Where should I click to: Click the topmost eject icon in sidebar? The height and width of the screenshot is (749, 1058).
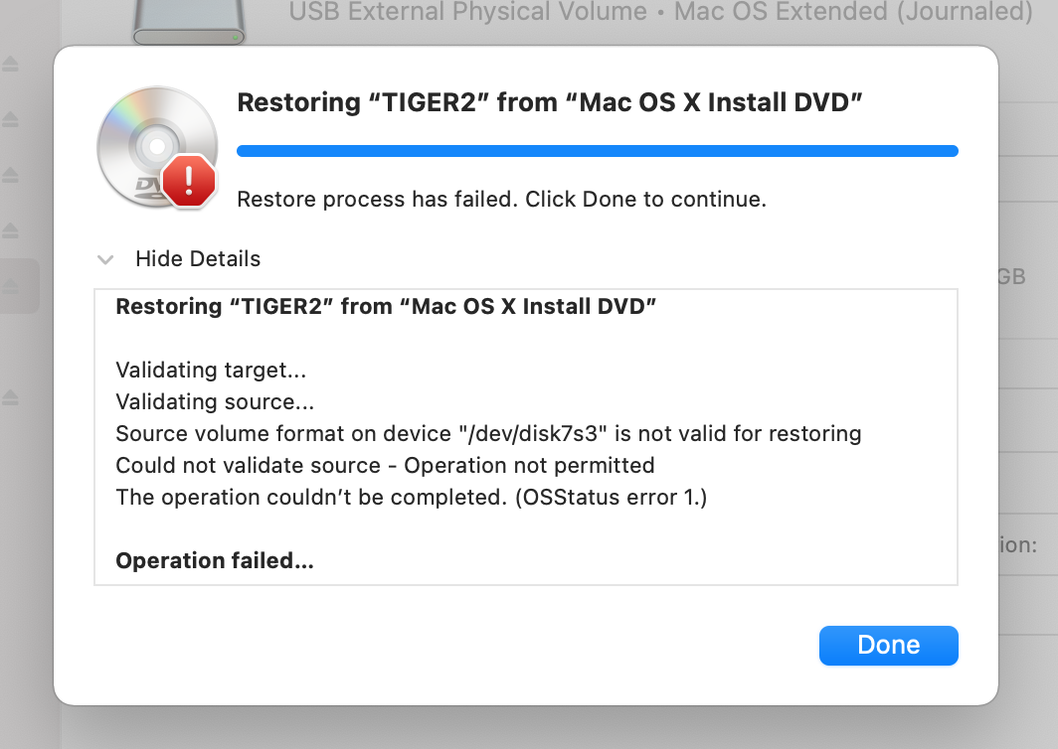(10, 64)
